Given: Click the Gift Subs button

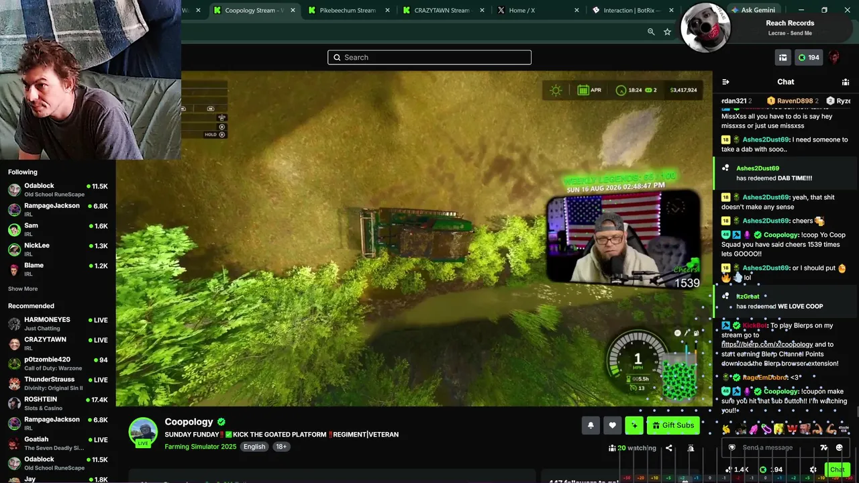Looking at the screenshot, I should point(672,425).
